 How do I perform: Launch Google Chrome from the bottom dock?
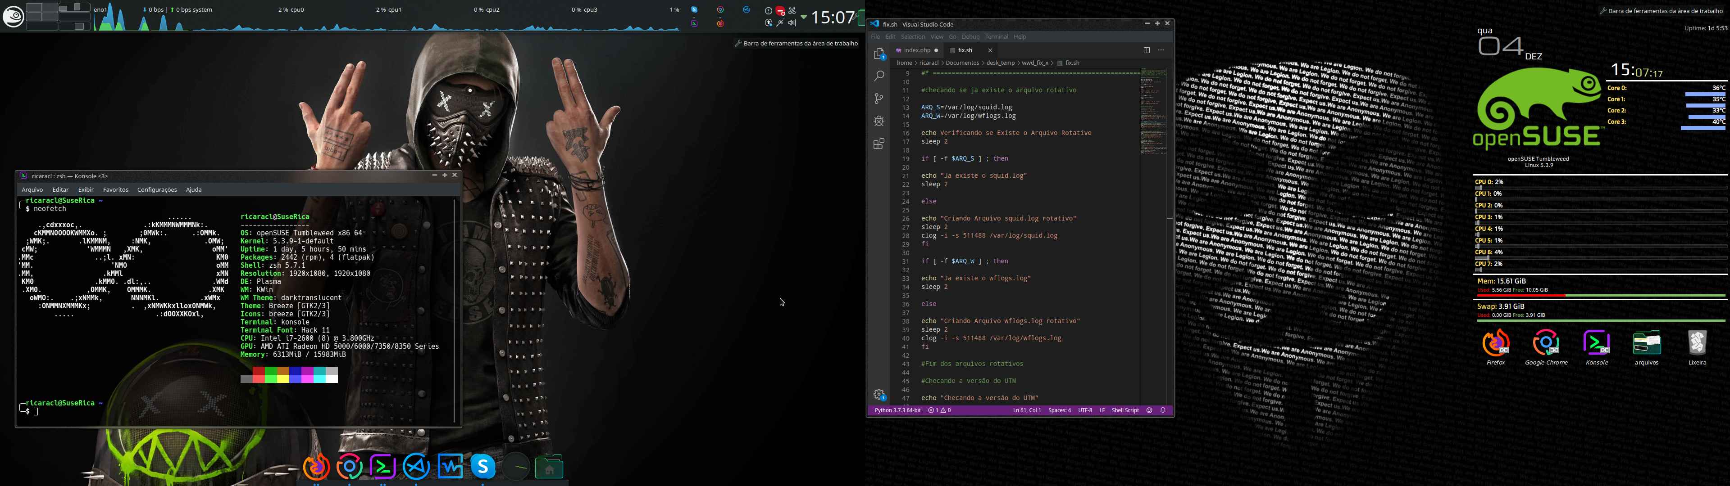pyautogui.click(x=350, y=467)
